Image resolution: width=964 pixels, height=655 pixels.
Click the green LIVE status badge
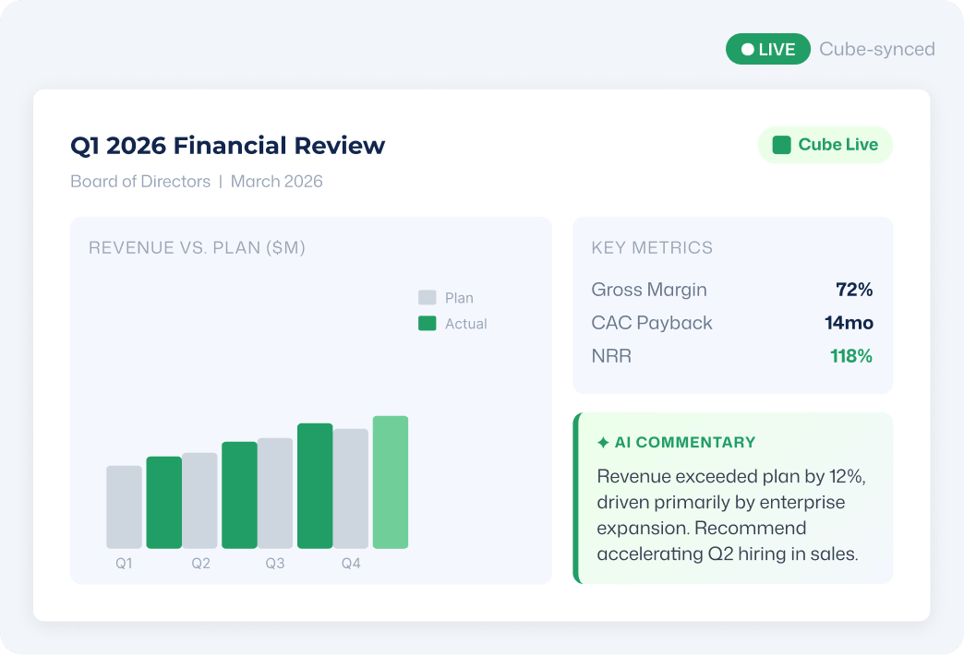pos(768,49)
